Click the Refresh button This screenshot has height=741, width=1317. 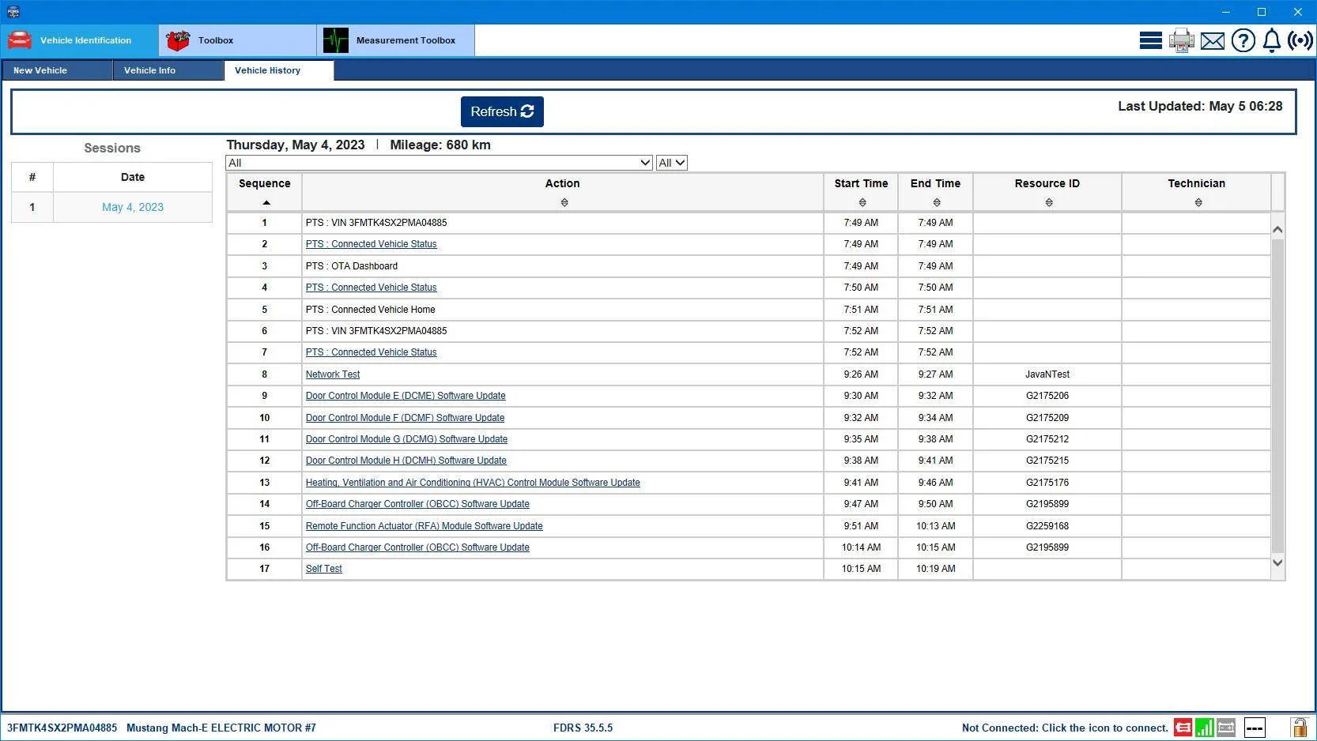[x=502, y=111]
